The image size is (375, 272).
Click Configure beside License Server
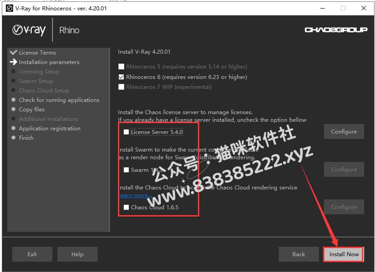pos(344,131)
